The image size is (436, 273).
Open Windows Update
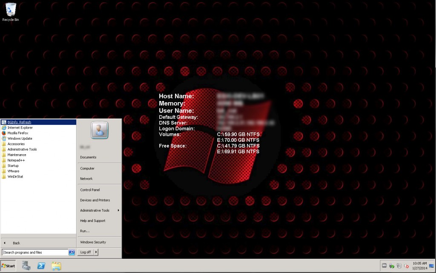(x=20, y=138)
